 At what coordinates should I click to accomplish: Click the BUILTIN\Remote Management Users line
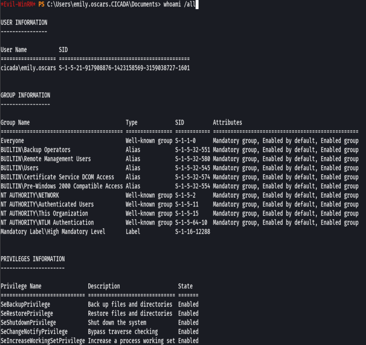(x=45, y=159)
